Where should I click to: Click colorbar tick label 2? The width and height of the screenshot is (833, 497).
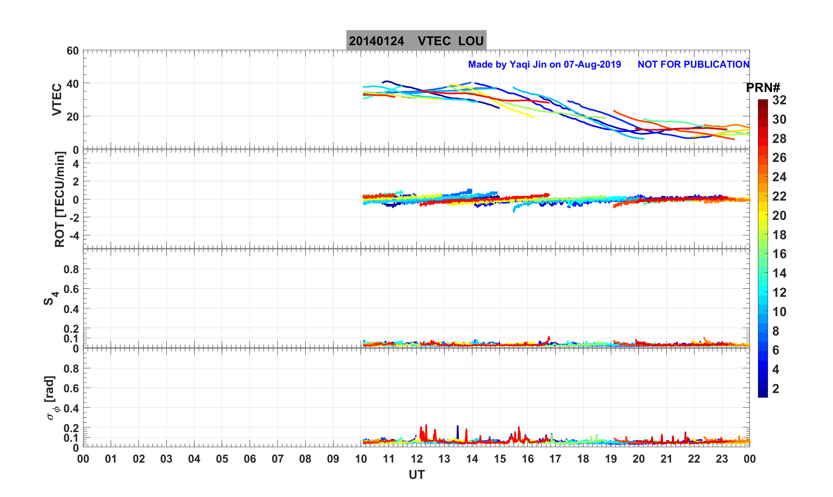[x=775, y=389]
